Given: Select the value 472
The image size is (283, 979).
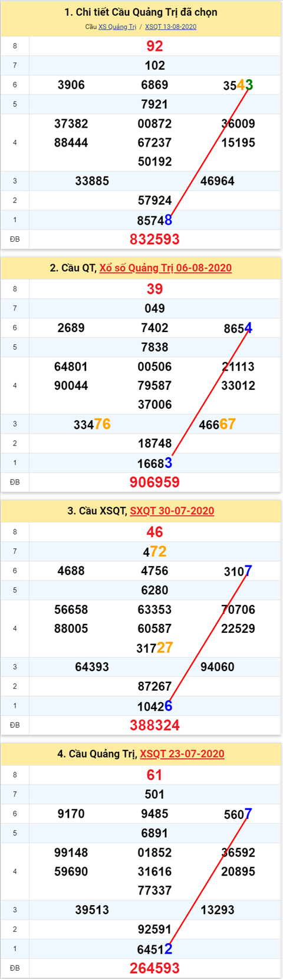Looking at the screenshot, I should click(154, 552).
